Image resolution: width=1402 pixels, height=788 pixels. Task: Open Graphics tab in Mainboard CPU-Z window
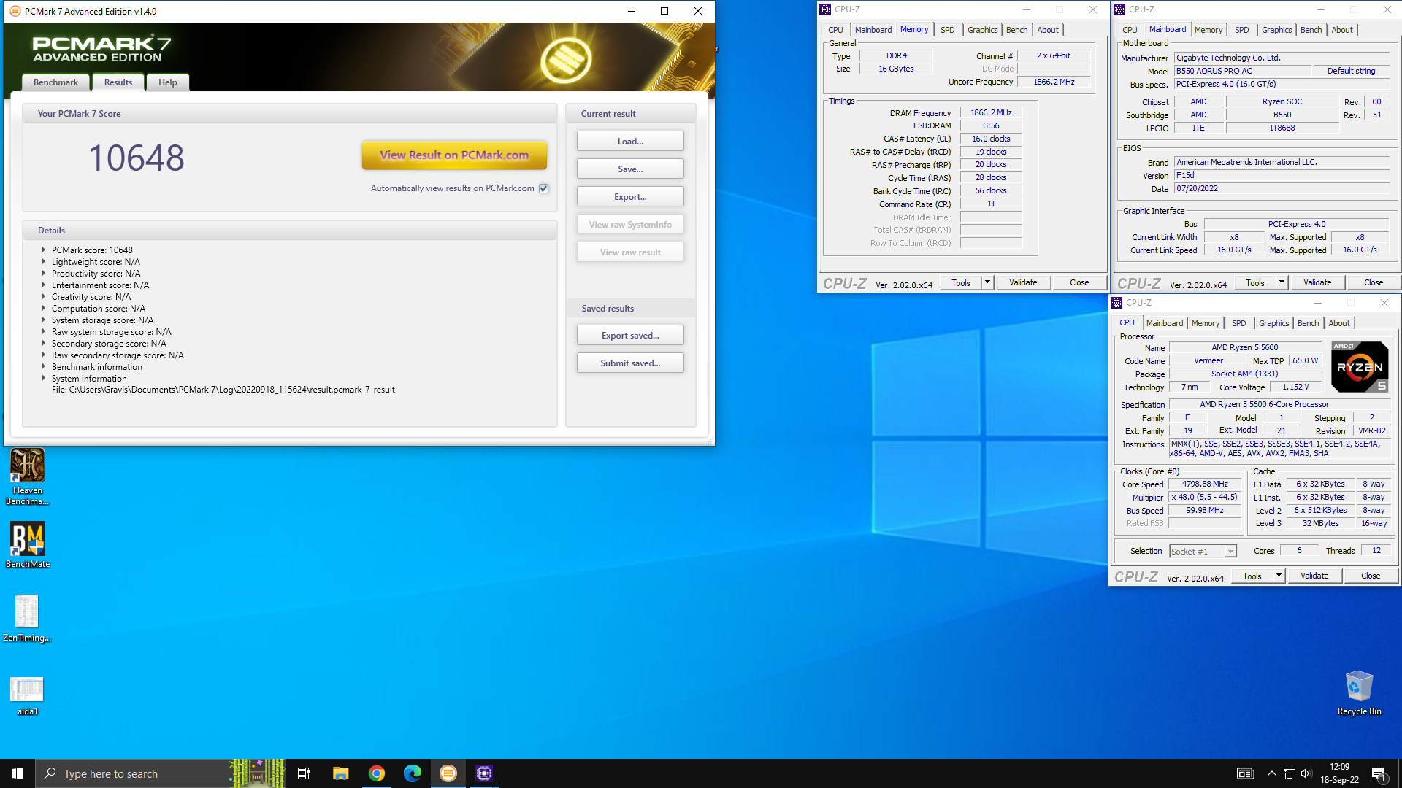[x=1276, y=30]
